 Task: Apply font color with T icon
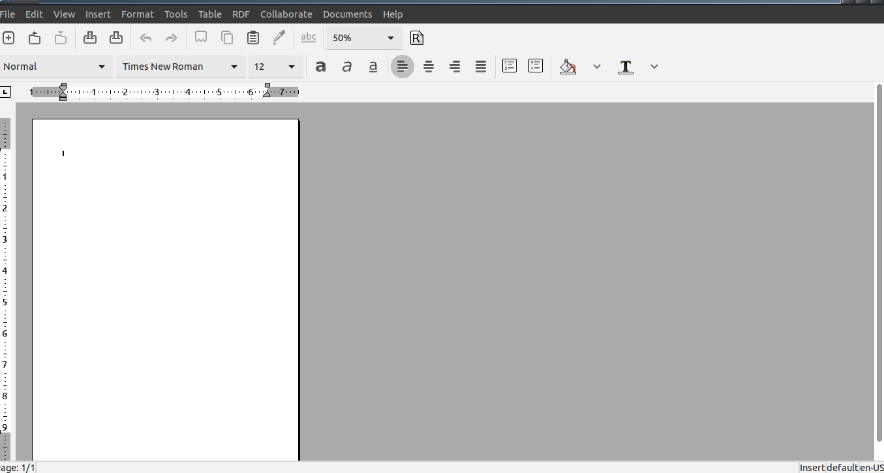click(626, 67)
